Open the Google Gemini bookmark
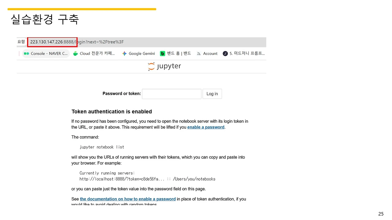Image resolution: width=392 pixels, height=220 pixels. [x=142, y=53]
